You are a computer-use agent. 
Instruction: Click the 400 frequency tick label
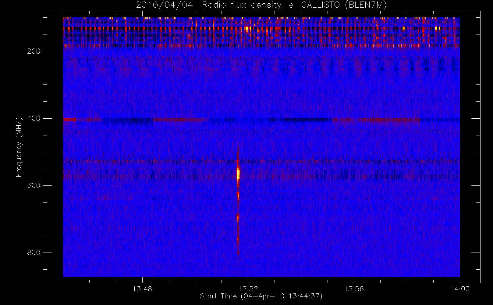(34, 118)
